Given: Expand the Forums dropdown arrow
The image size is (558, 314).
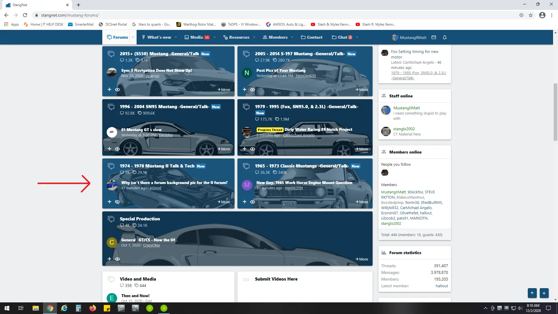Looking at the screenshot, I should point(133,37).
